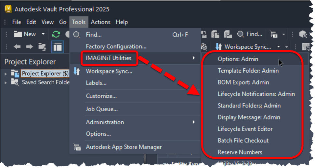315x168 pixels.
Task: Choose Factory Configuration... menu entry
Action: click(135, 46)
